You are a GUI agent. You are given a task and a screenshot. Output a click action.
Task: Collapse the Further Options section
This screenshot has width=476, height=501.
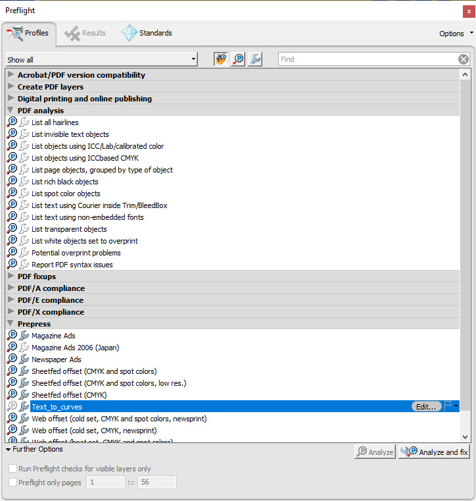(x=9, y=449)
